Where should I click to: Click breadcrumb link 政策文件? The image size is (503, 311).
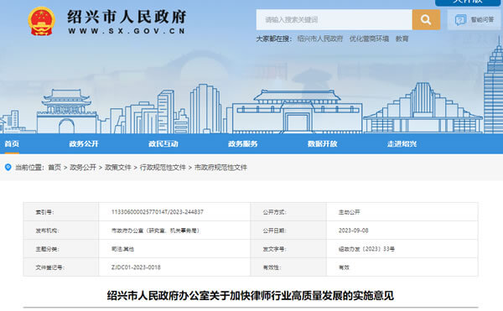tap(117, 168)
